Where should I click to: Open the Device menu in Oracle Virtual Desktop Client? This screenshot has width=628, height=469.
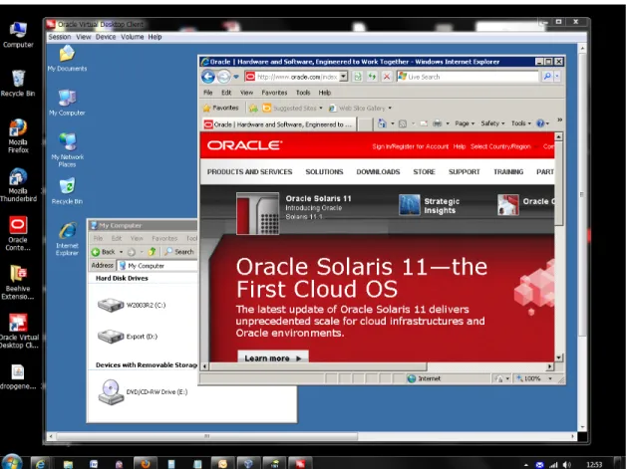click(106, 37)
